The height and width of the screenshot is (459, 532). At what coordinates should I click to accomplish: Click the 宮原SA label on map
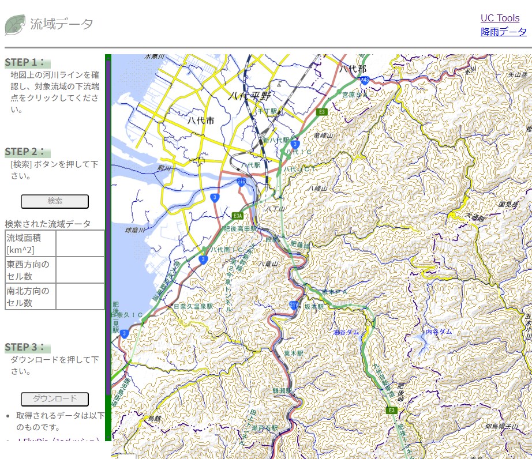354,95
